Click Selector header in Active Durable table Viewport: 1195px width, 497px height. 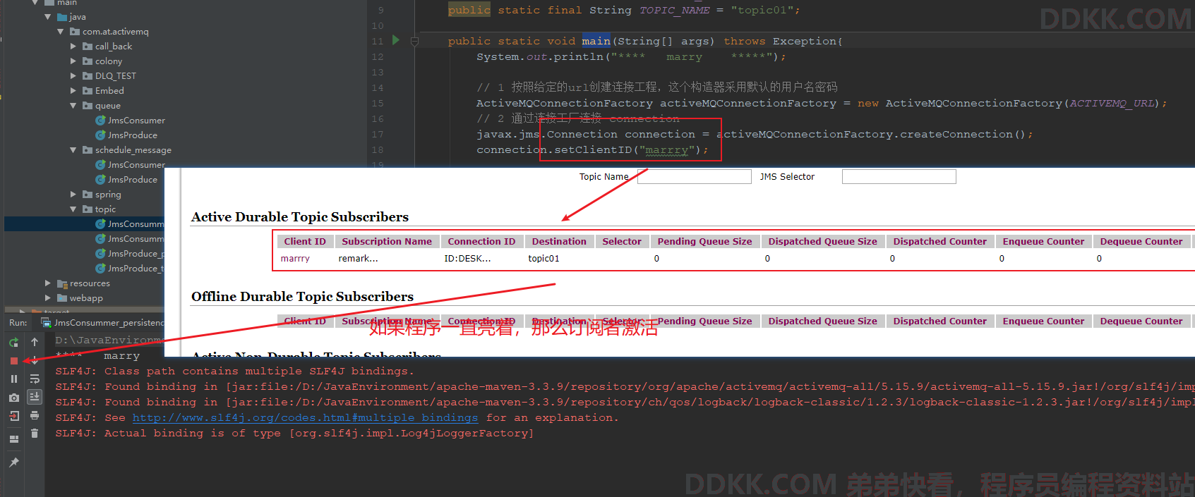(x=622, y=242)
